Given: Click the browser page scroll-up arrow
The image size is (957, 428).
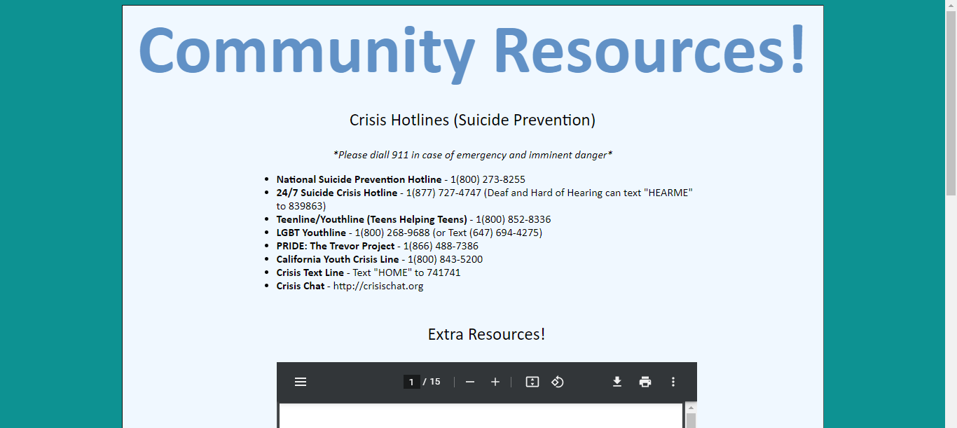Looking at the screenshot, I should coord(951,6).
